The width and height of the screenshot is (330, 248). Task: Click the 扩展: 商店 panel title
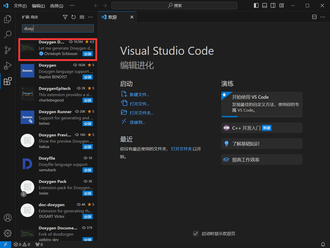click(x=30, y=17)
